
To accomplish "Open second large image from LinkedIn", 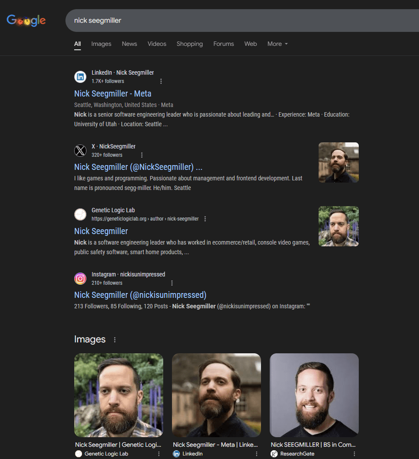I will 216,395.
